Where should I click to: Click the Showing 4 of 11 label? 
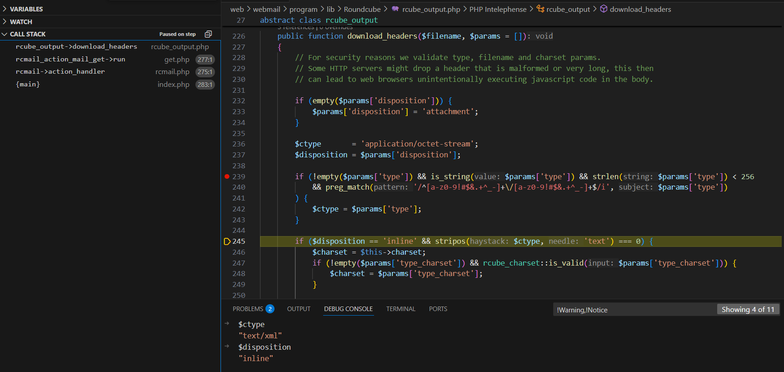748,310
